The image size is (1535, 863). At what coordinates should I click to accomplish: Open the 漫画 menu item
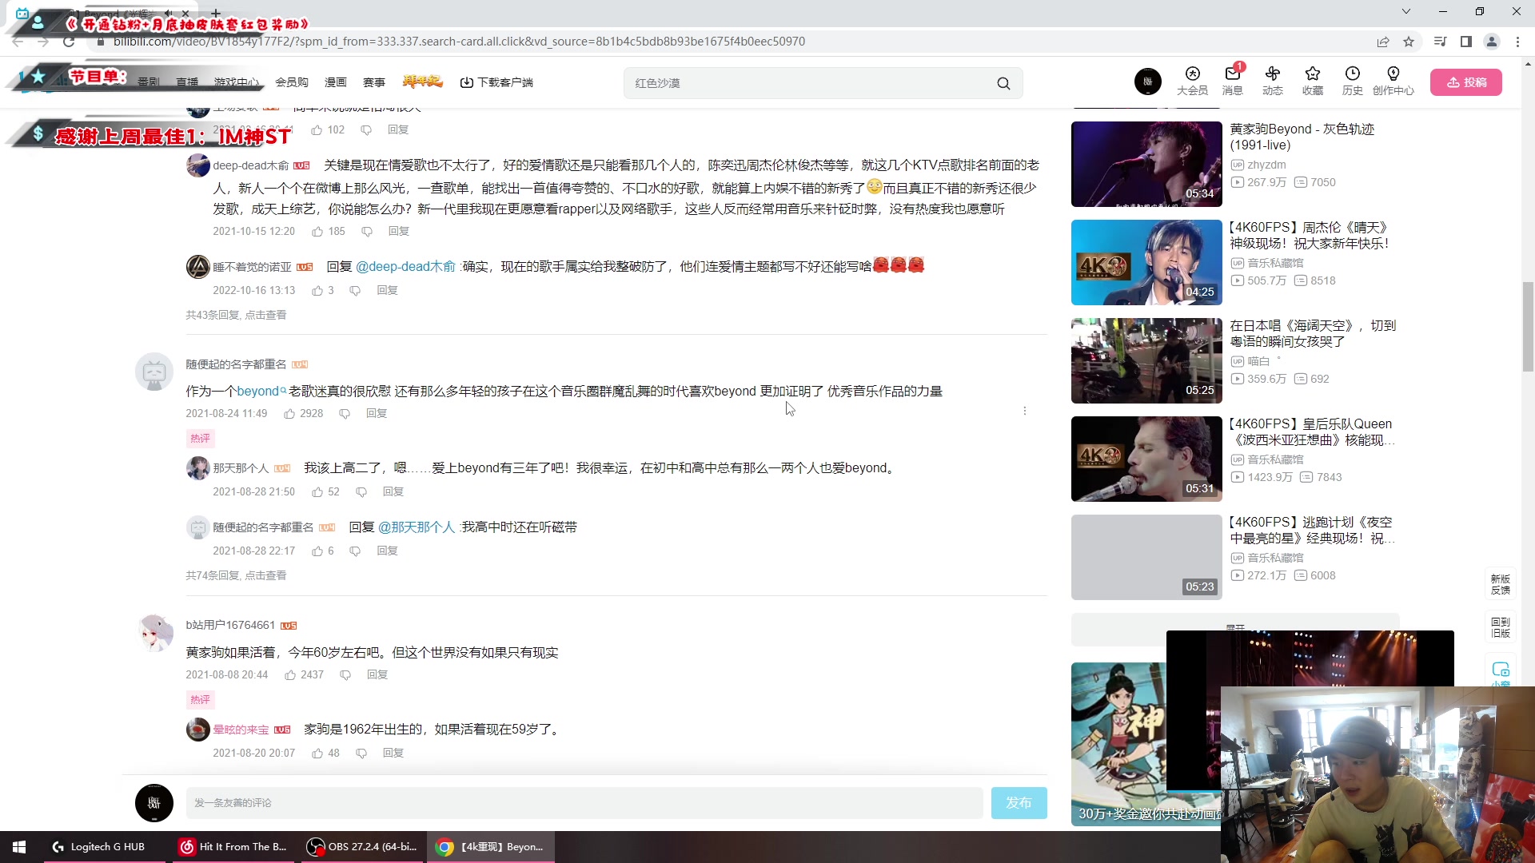336,82
